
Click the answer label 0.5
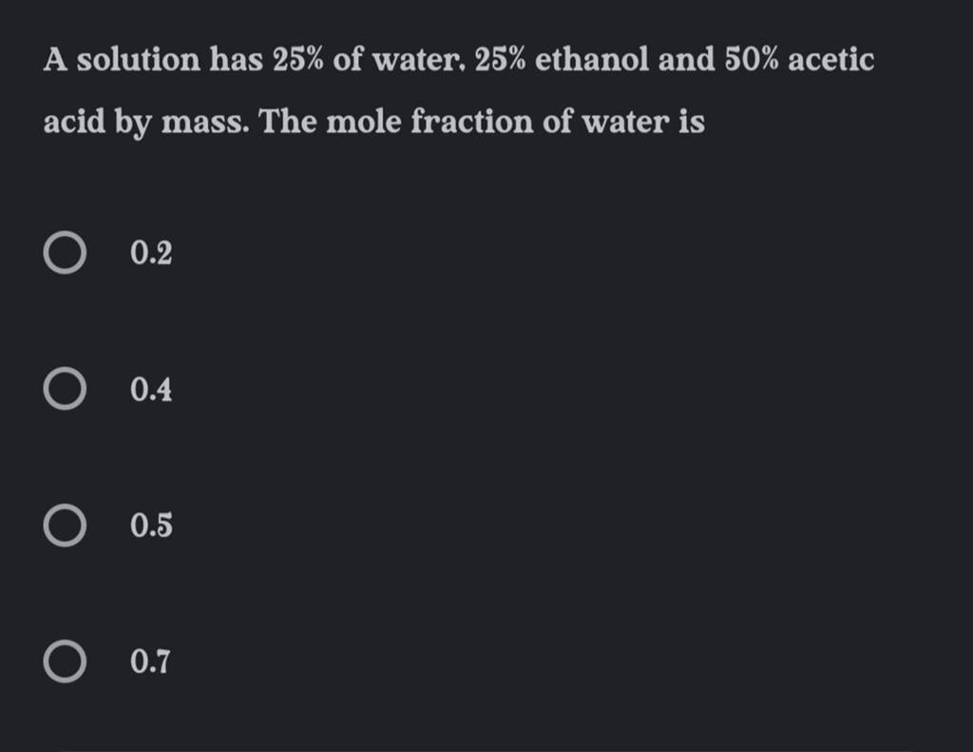[x=151, y=526]
